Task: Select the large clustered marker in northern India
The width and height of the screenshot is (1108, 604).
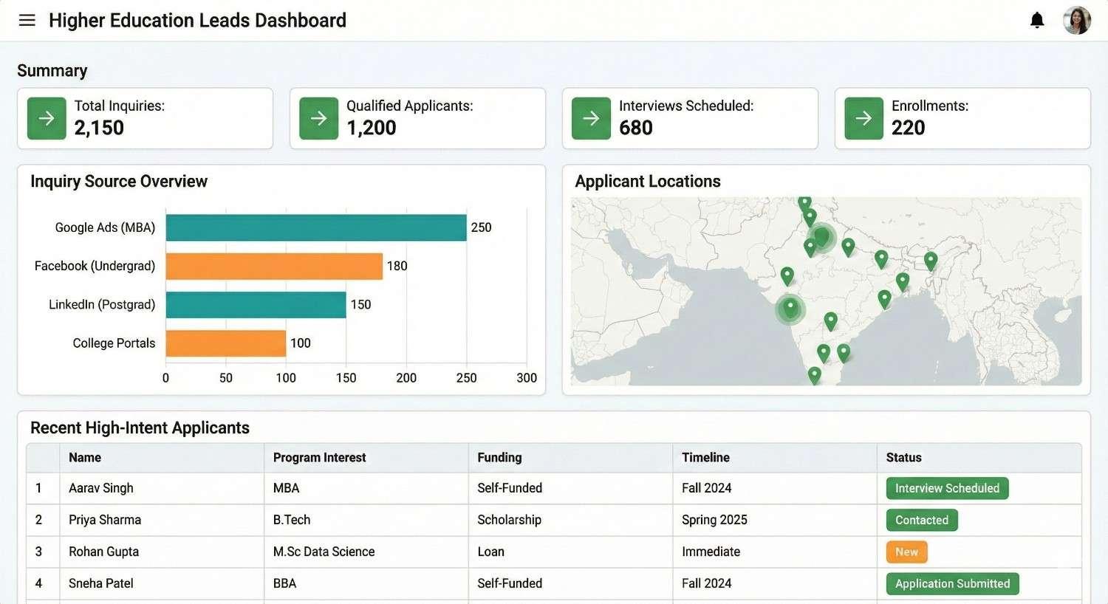Action: click(x=822, y=236)
